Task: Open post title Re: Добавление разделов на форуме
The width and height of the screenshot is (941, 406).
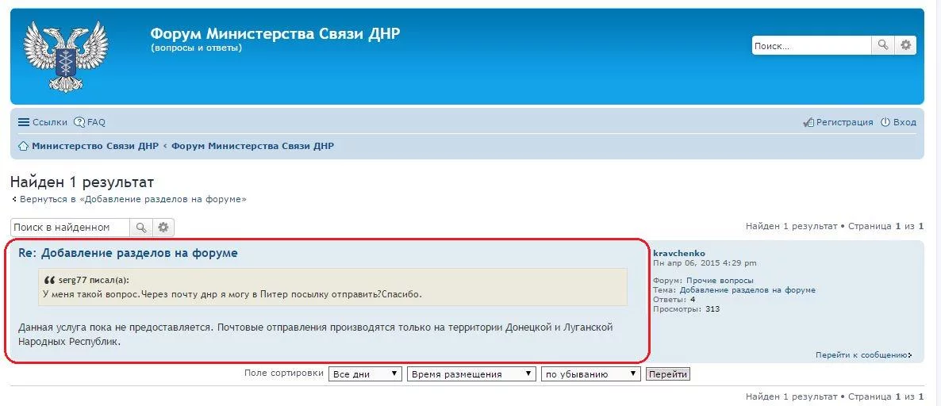Action: click(x=128, y=253)
